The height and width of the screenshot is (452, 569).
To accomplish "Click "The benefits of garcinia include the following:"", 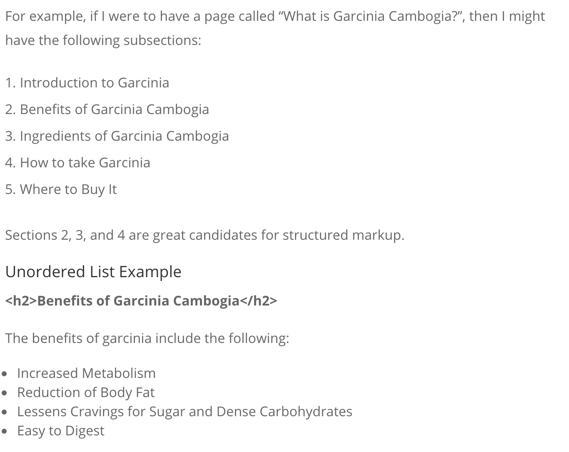I will click(147, 338).
